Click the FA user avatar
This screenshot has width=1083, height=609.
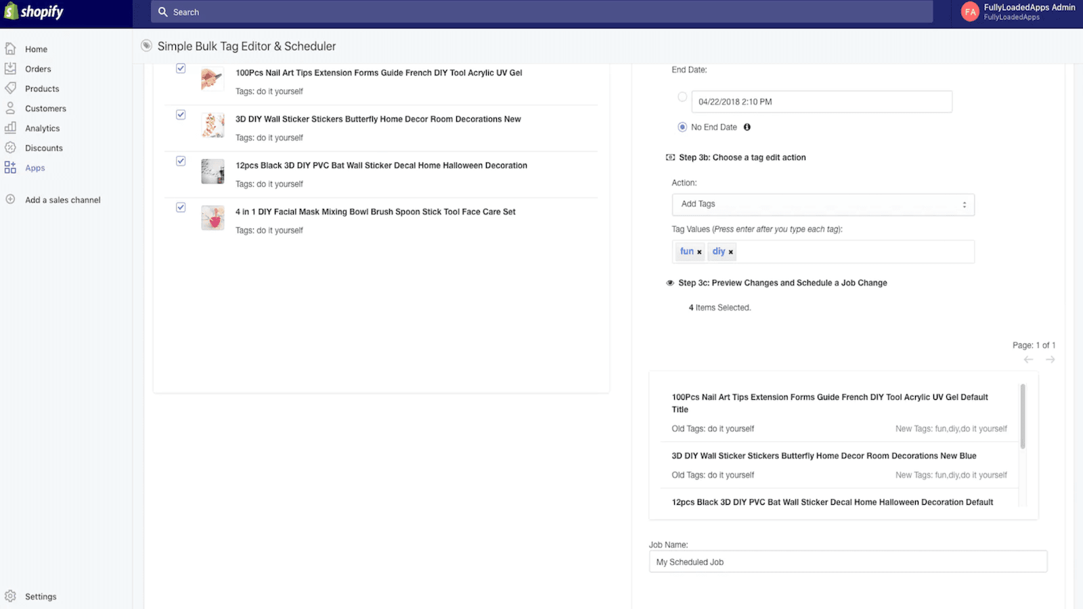(x=970, y=12)
